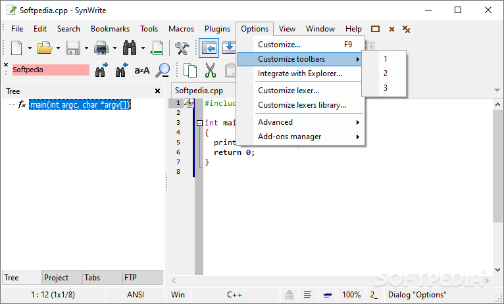The height and width of the screenshot is (304, 504).
Task: Click the Save floppy disk icon
Action: click(x=73, y=48)
